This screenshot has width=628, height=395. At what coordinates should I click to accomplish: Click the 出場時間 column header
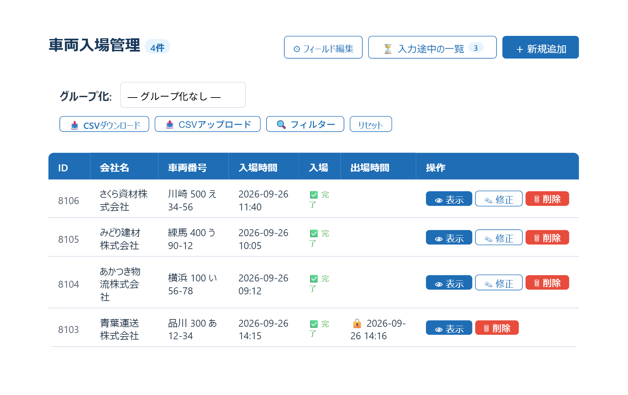[x=378, y=166]
